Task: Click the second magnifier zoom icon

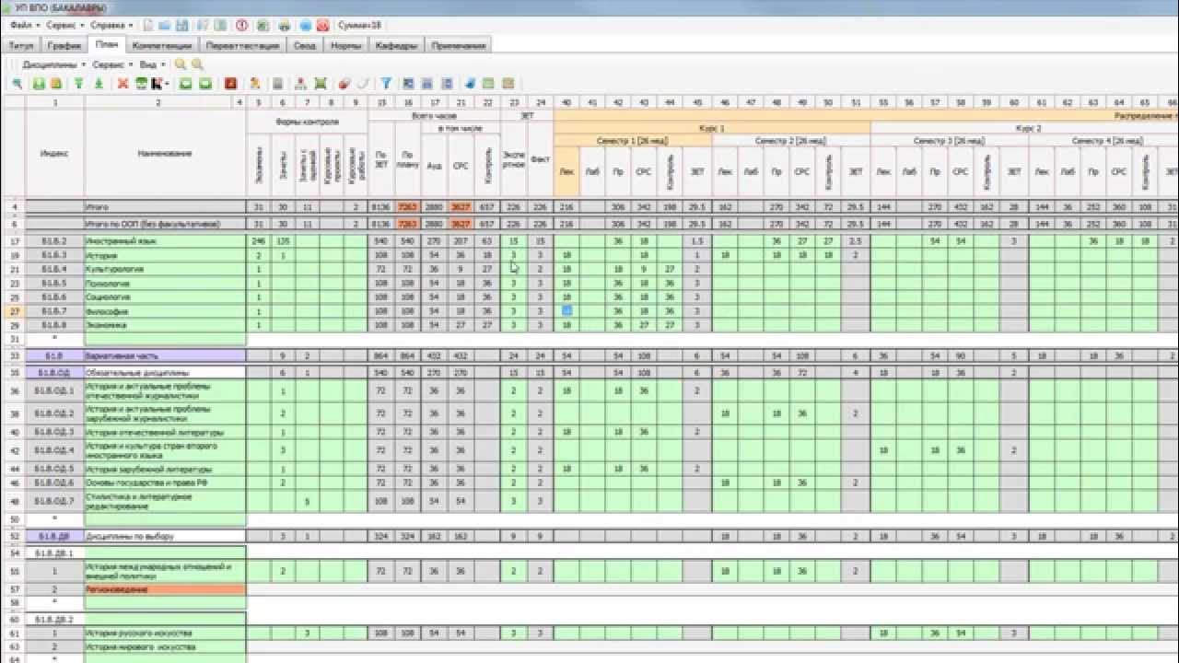Action: tap(197, 64)
